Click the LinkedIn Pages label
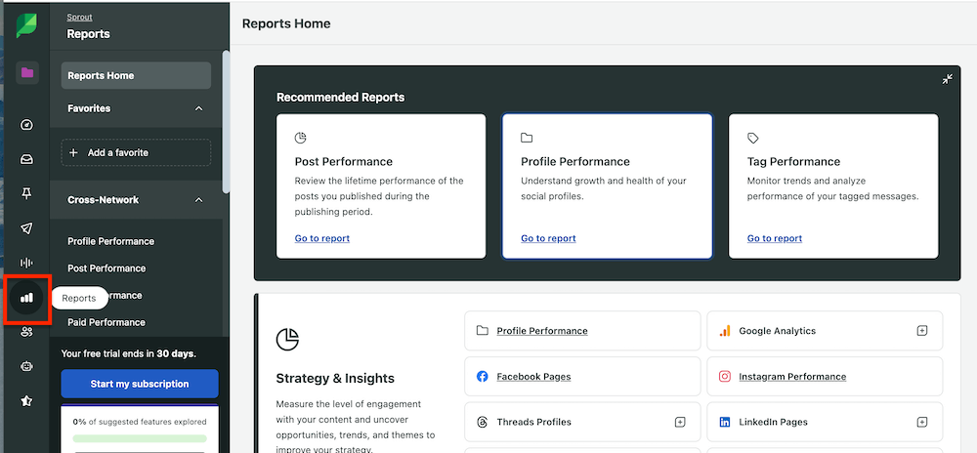This screenshot has width=977, height=453. [x=773, y=422]
